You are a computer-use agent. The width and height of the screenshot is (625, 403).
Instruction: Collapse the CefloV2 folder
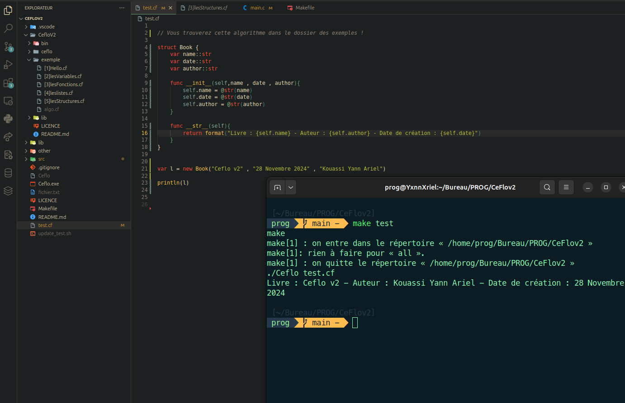[x=26, y=35]
